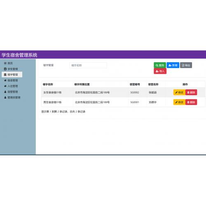Open 学生管理 in the sidebar
Screen dimensions: 206x206
pos(11,69)
